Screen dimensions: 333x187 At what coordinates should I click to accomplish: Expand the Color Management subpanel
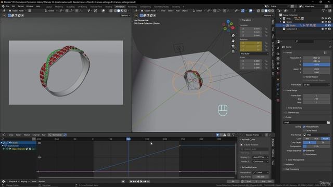[x=296, y=160]
